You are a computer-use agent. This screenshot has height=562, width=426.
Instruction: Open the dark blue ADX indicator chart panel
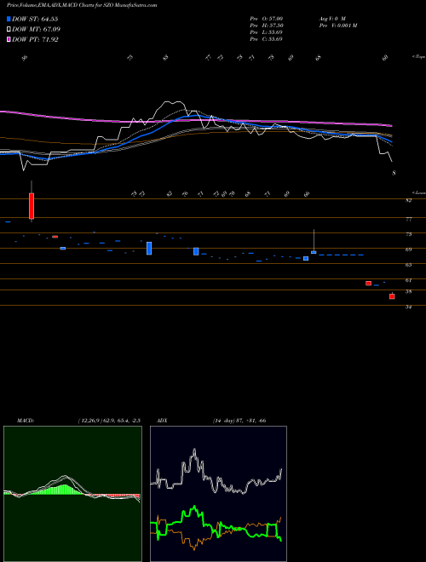coord(218,494)
